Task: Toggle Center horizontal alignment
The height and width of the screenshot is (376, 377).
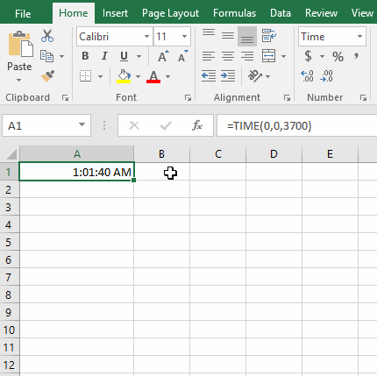Action: point(228,56)
